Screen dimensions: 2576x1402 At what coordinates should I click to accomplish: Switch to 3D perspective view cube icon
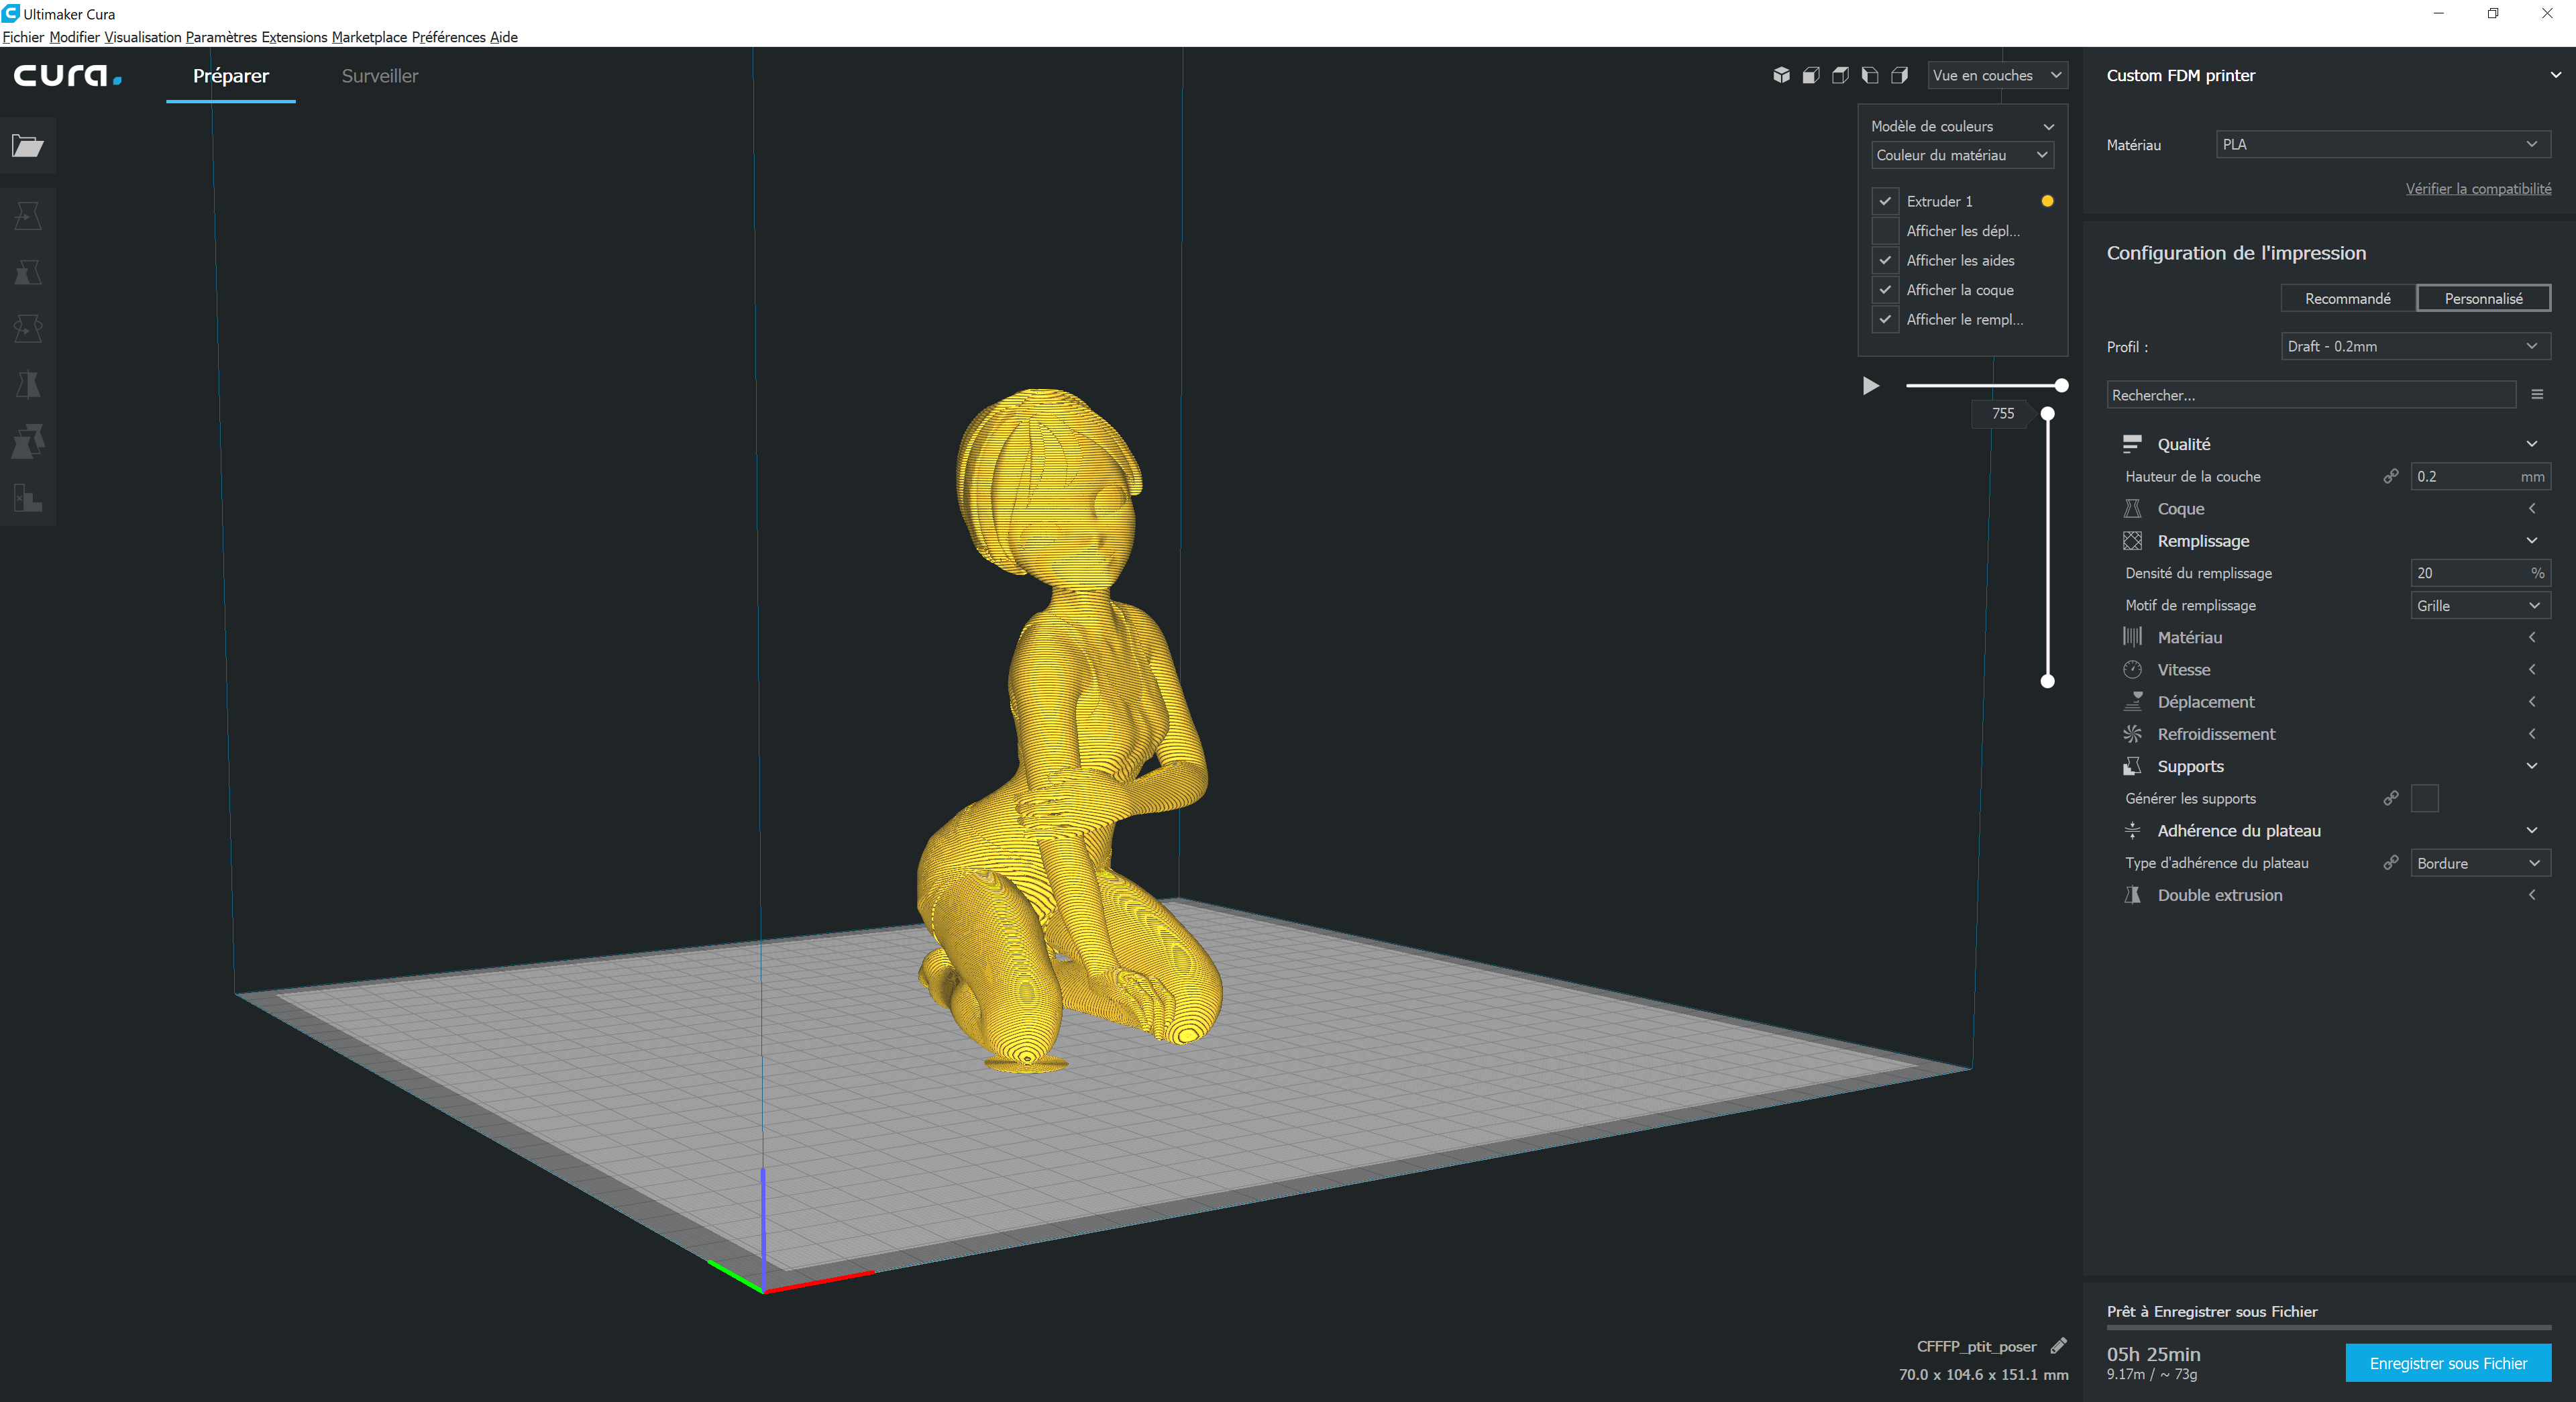[1781, 75]
